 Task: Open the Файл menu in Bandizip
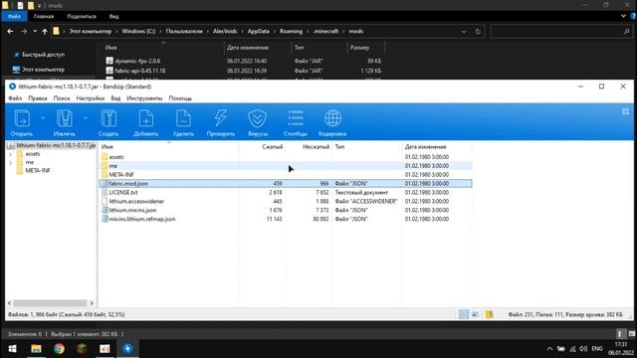(x=15, y=98)
